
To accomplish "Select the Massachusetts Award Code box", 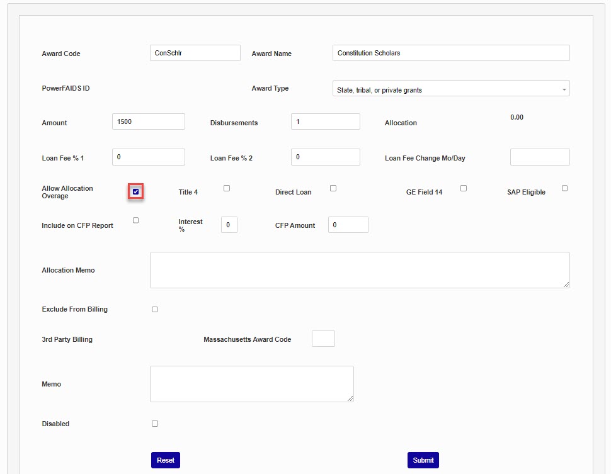I will 323,339.
